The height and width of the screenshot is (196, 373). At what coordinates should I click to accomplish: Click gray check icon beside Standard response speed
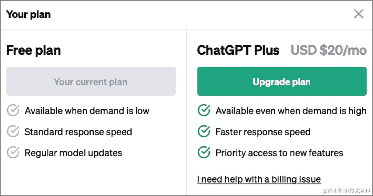[13, 132]
